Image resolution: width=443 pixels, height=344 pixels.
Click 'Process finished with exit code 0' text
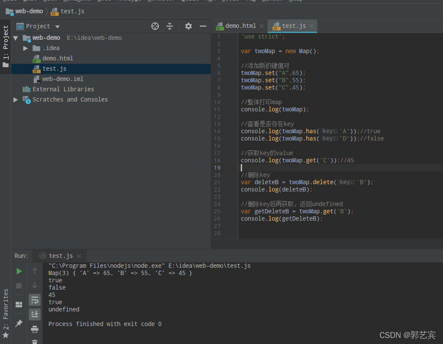tap(105, 324)
